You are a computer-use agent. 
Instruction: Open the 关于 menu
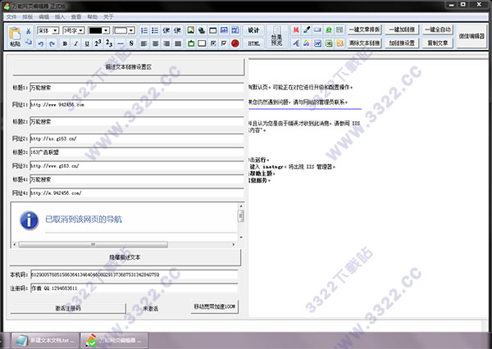click(108, 17)
